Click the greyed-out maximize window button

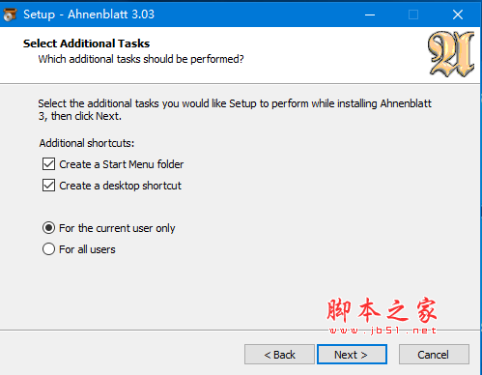click(413, 14)
